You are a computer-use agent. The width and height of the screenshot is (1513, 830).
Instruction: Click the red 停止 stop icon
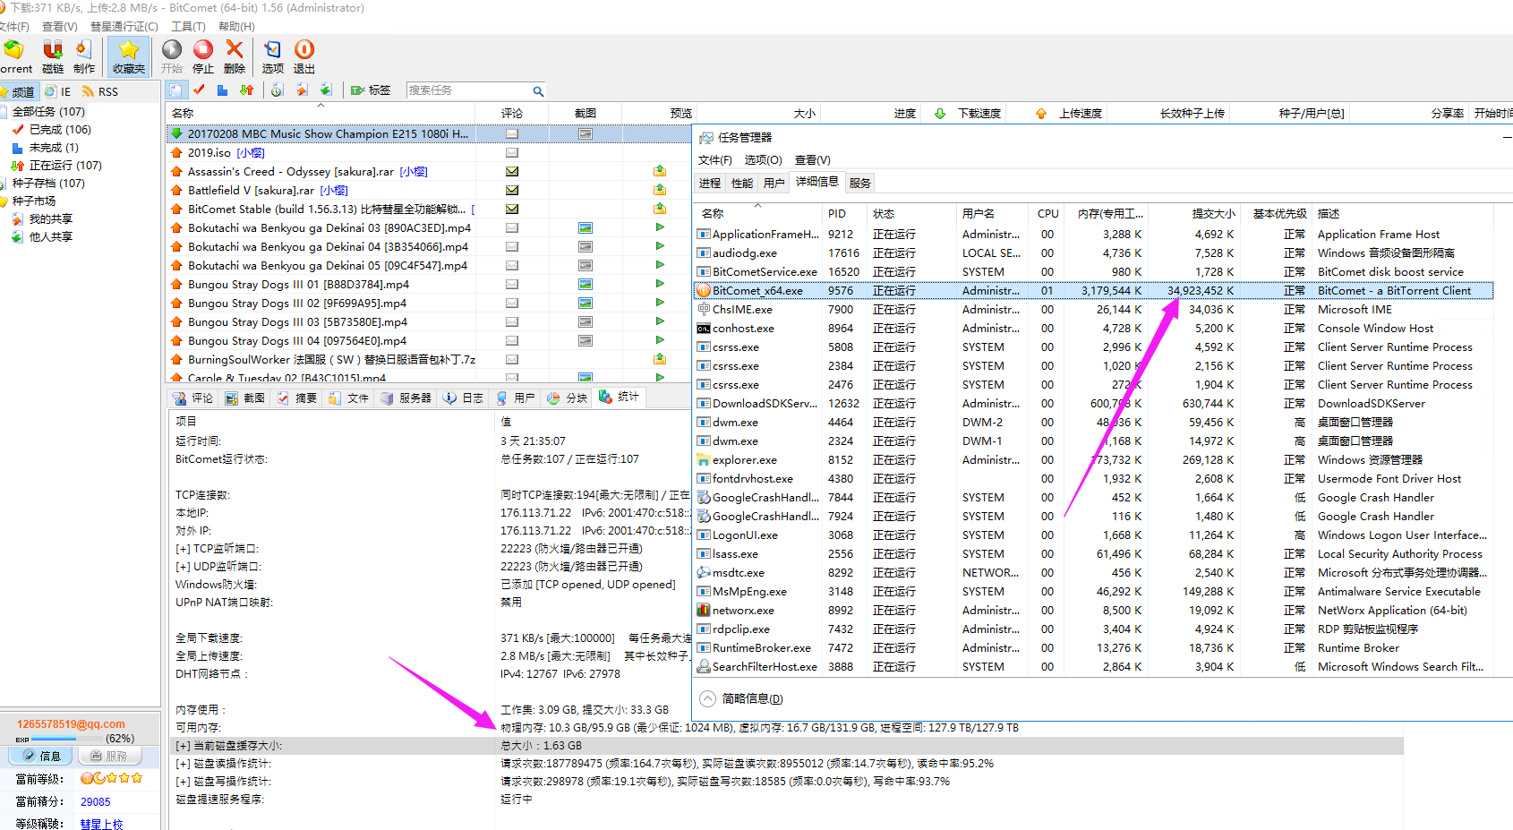pyautogui.click(x=203, y=56)
